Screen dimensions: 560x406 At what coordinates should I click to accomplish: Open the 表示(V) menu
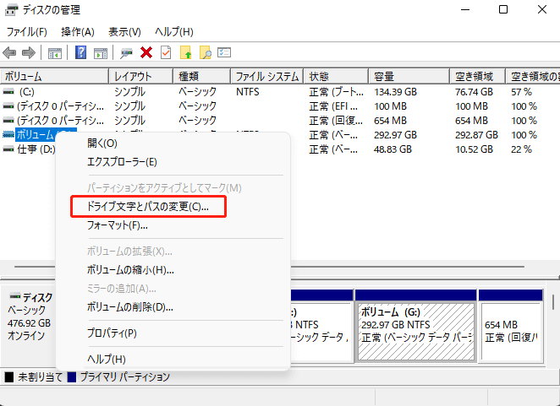(x=124, y=31)
